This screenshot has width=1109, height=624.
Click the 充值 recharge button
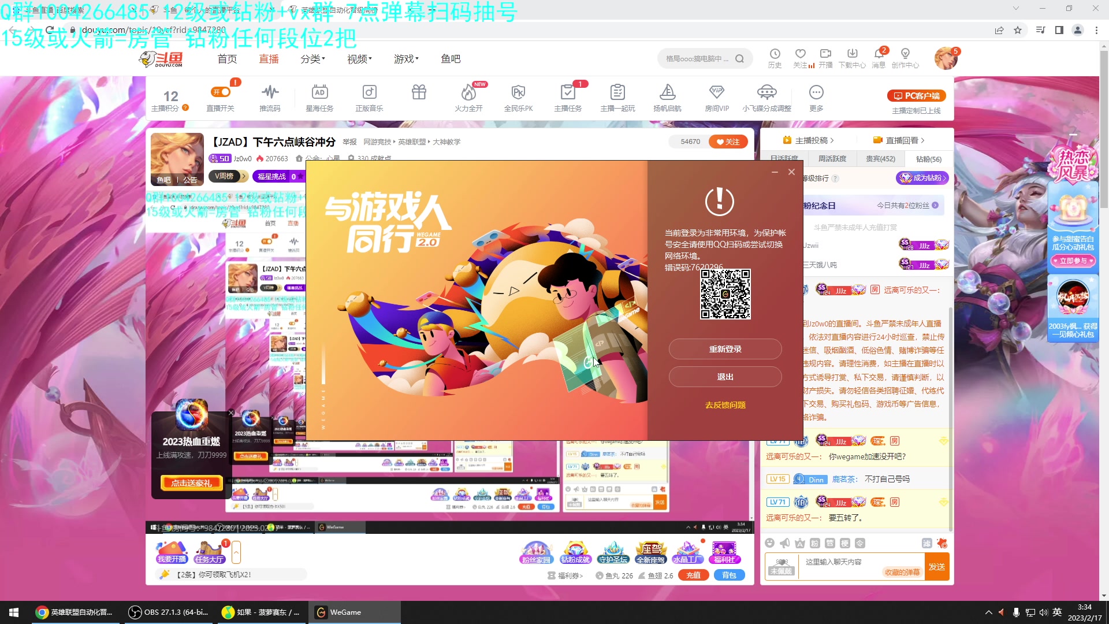pyautogui.click(x=694, y=575)
